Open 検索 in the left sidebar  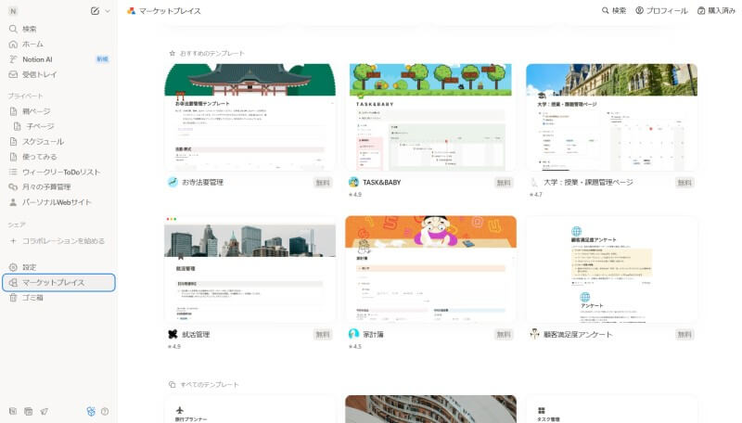click(x=30, y=29)
